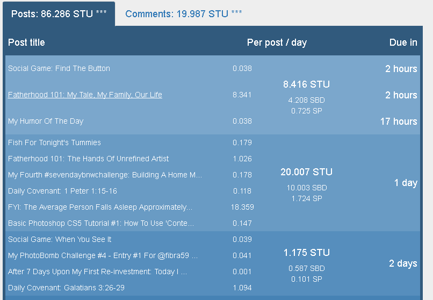The width and height of the screenshot is (433, 300).
Task: Select the 10.003 SBD value
Action: 307,188
